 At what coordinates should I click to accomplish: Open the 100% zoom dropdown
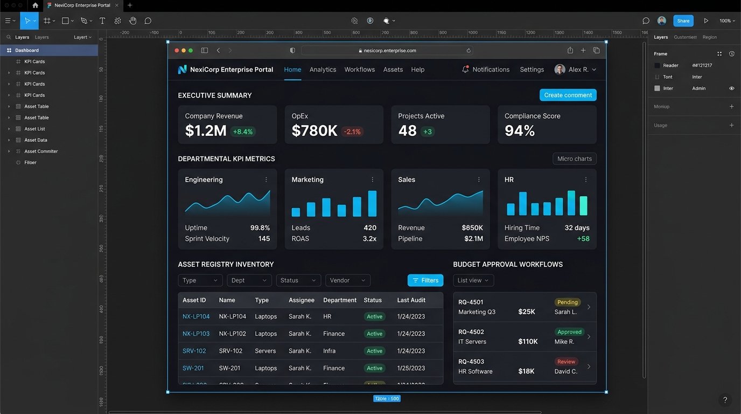(x=726, y=20)
